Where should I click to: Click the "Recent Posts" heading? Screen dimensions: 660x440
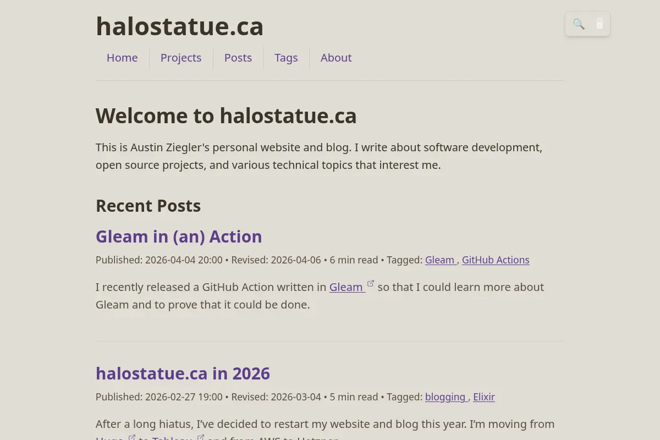tap(148, 206)
